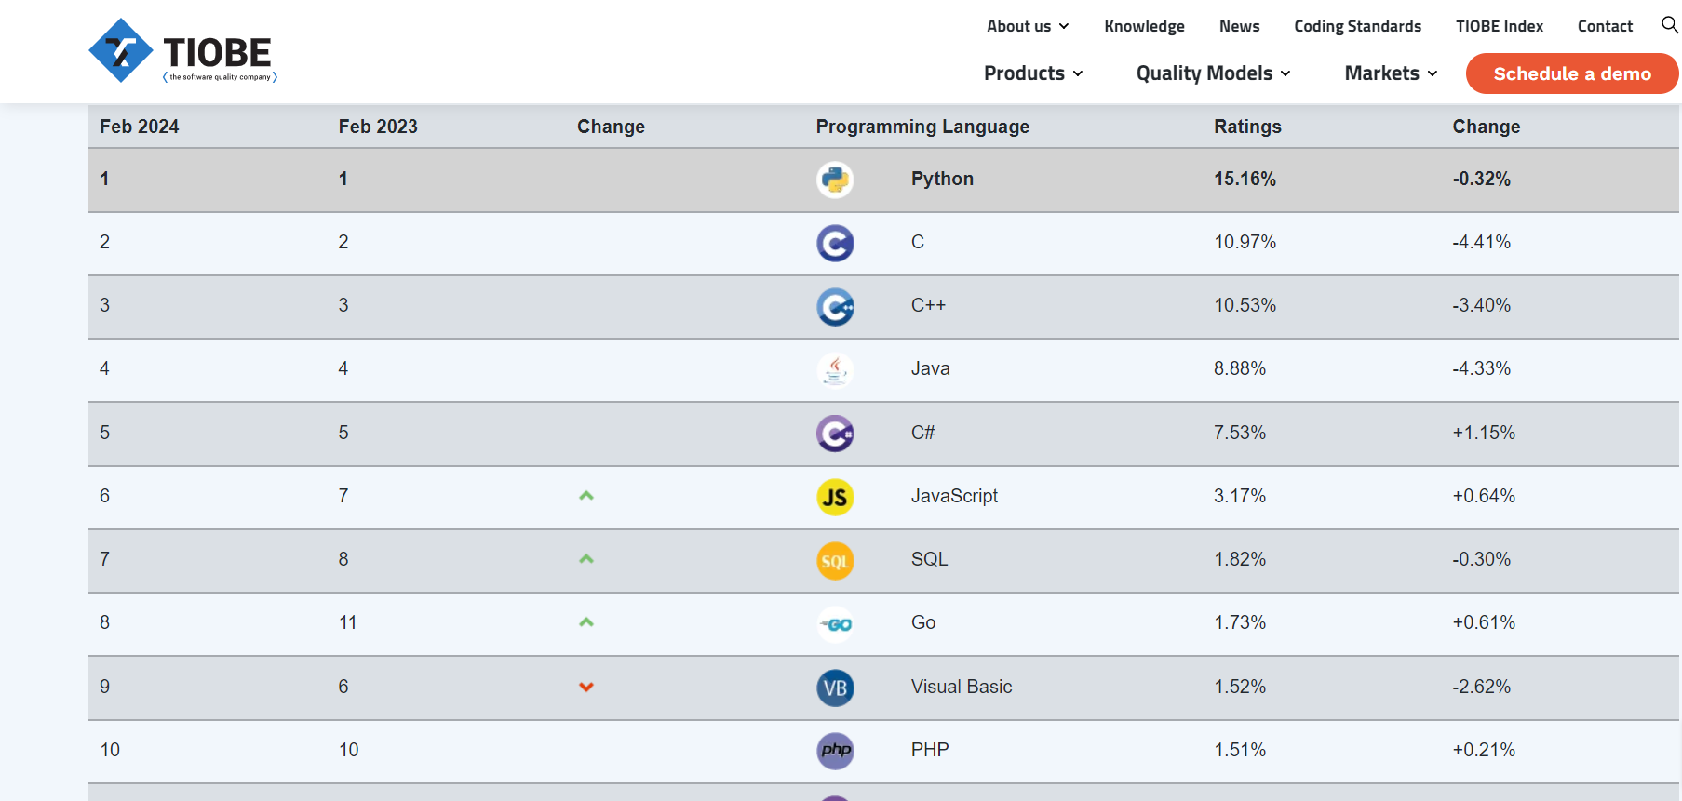Click the 8.88% Java rating
The width and height of the screenshot is (1682, 801).
[x=1240, y=368]
